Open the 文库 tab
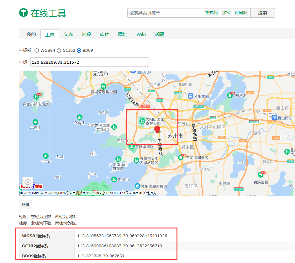The width and height of the screenshot is (295, 263). 68,35
